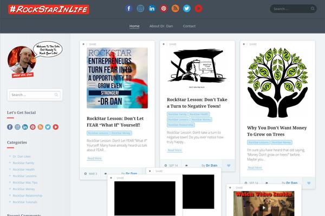Open sidebar Instagram icon under Let's Get Social
325x216 pixels.
coord(17,127)
